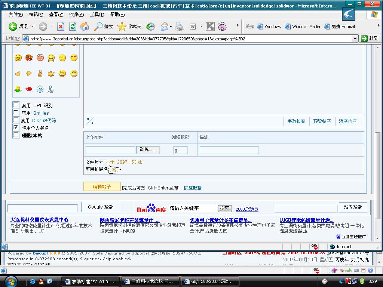Click the 预览帖子 link

click(x=322, y=121)
